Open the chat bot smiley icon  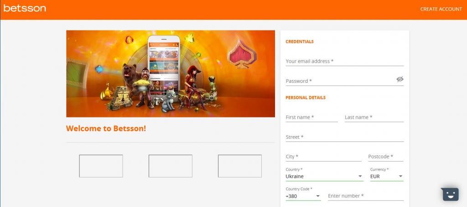click(450, 194)
